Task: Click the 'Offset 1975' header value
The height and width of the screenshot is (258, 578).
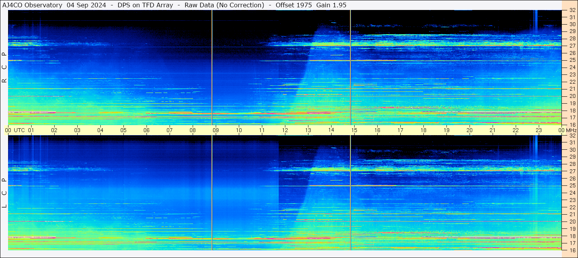Action: [x=294, y=5]
